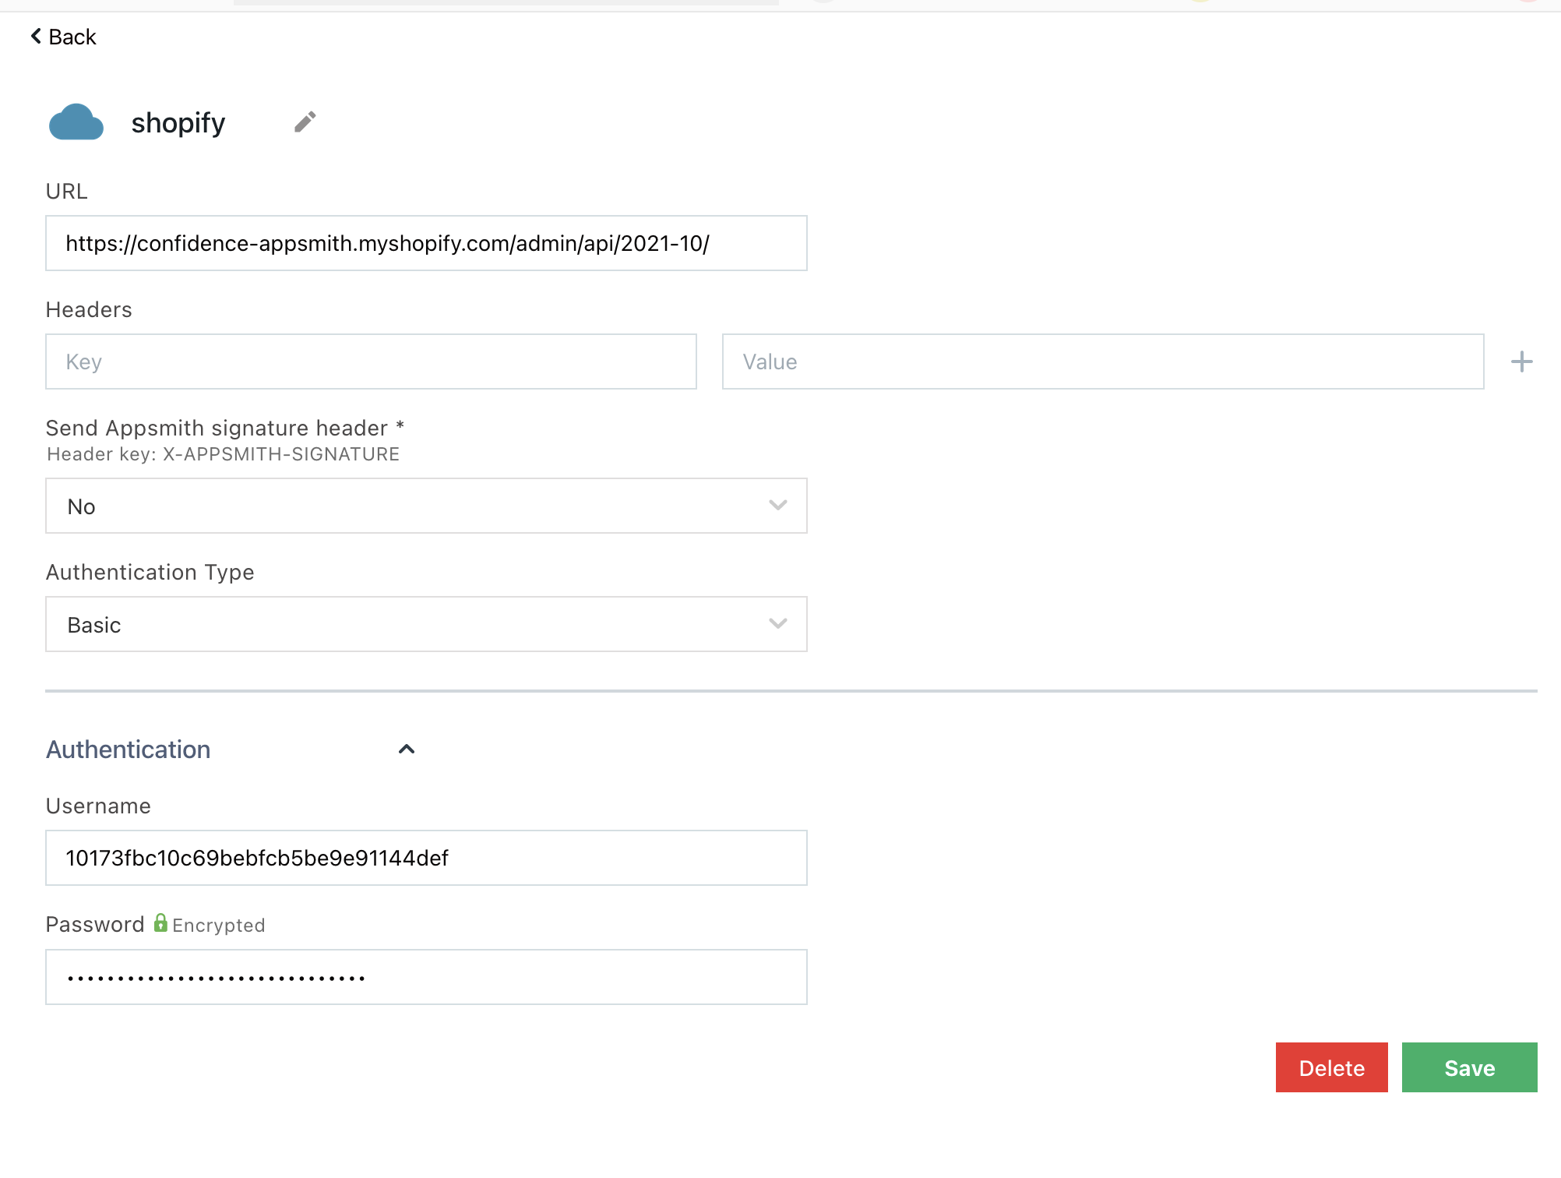Open the Send Appsmith signature header dropdown
The width and height of the screenshot is (1561, 1178).
click(x=426, y=506)
